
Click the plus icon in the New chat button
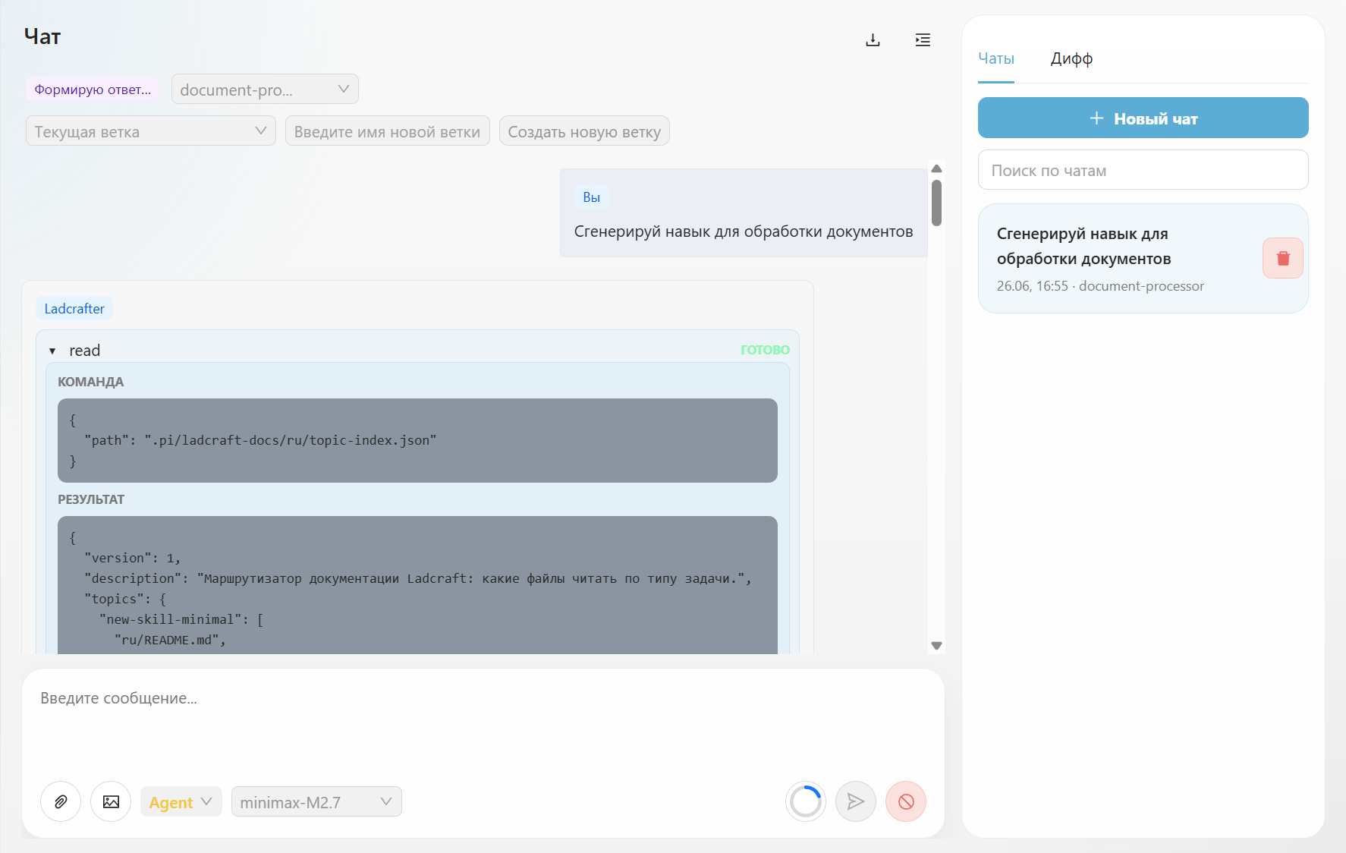[x=1096, y=118]
